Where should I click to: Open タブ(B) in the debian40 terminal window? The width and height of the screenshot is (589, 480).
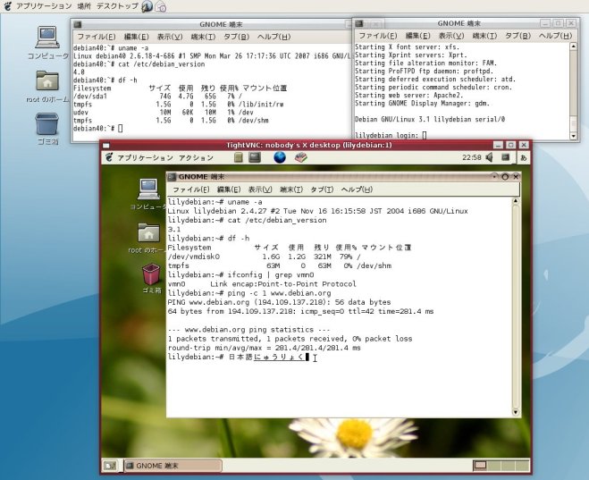pos(236,37)
